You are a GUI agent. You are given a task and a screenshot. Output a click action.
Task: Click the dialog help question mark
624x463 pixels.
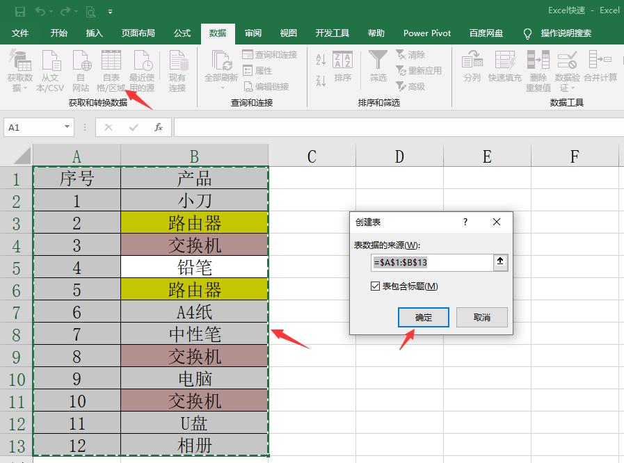click(465, 222)
